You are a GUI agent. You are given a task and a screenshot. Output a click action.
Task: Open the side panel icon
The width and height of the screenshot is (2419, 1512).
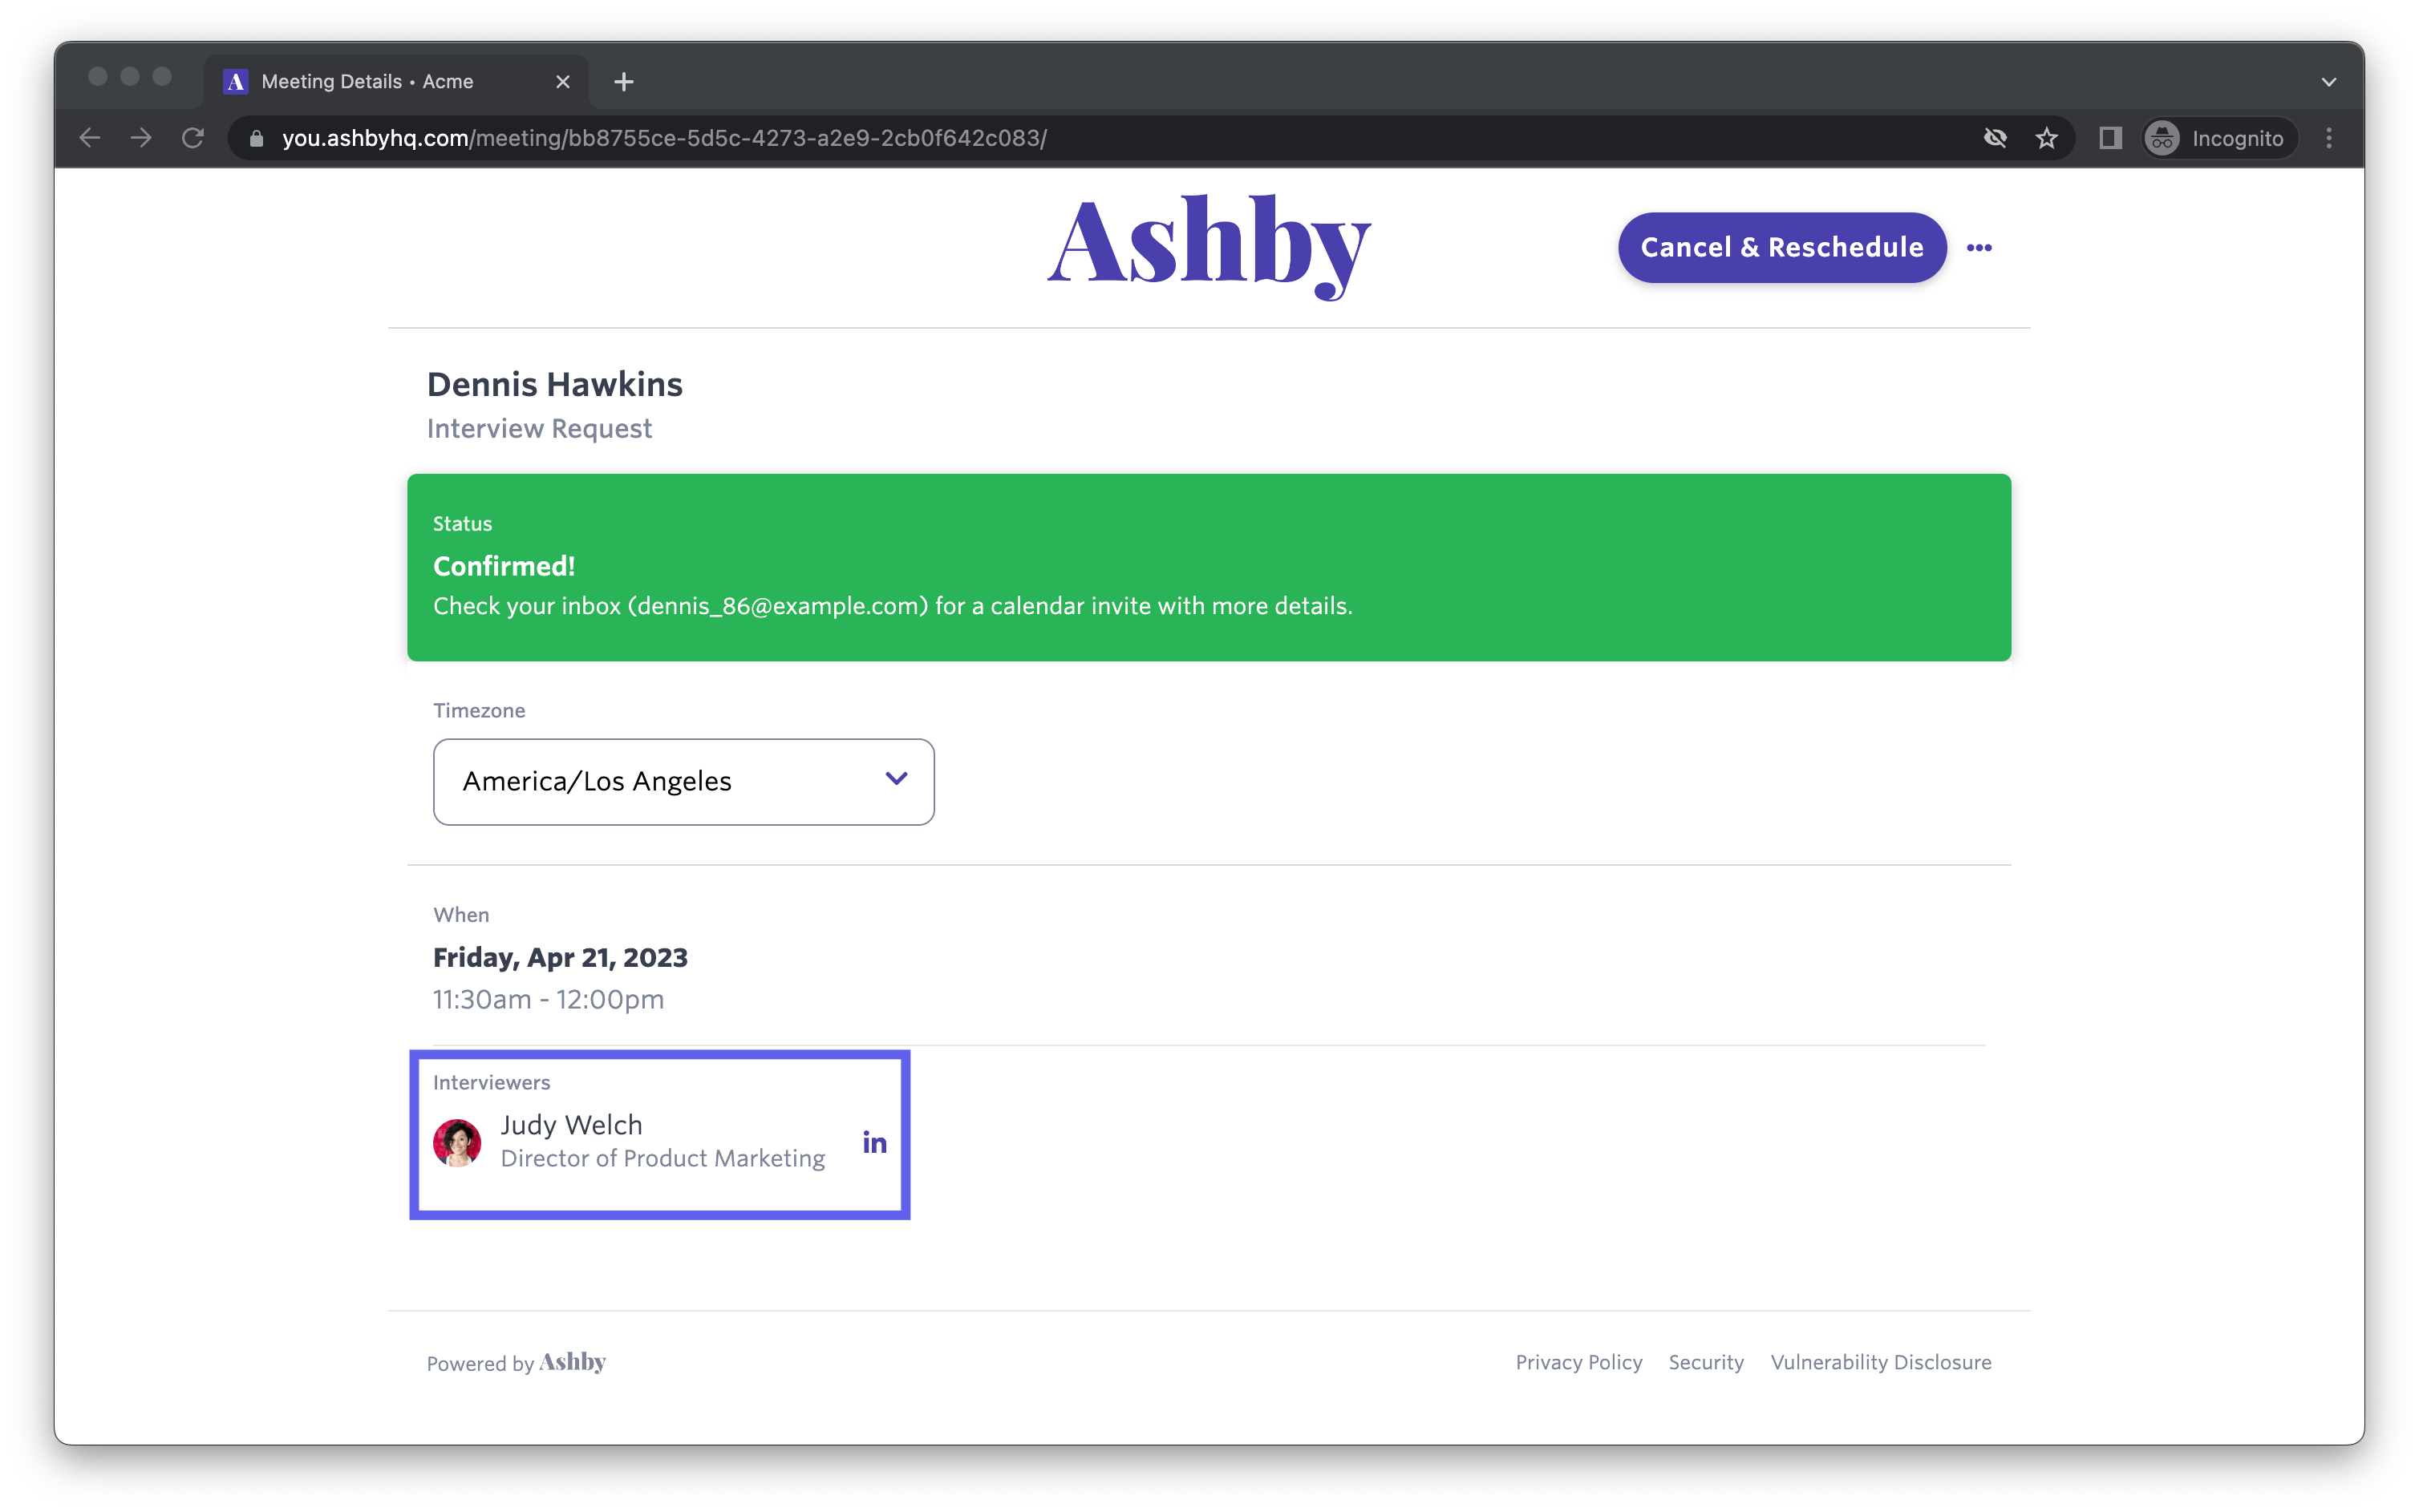pos(2110,138)
